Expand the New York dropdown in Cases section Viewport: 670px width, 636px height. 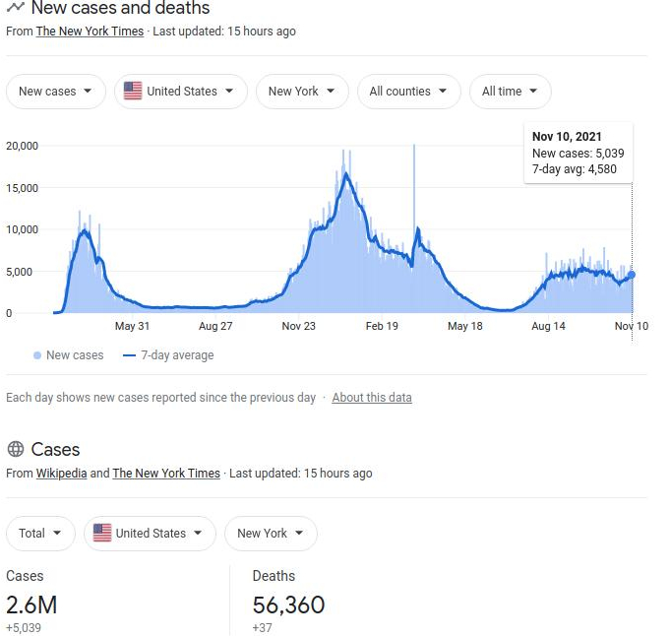[x=271, y=534]
